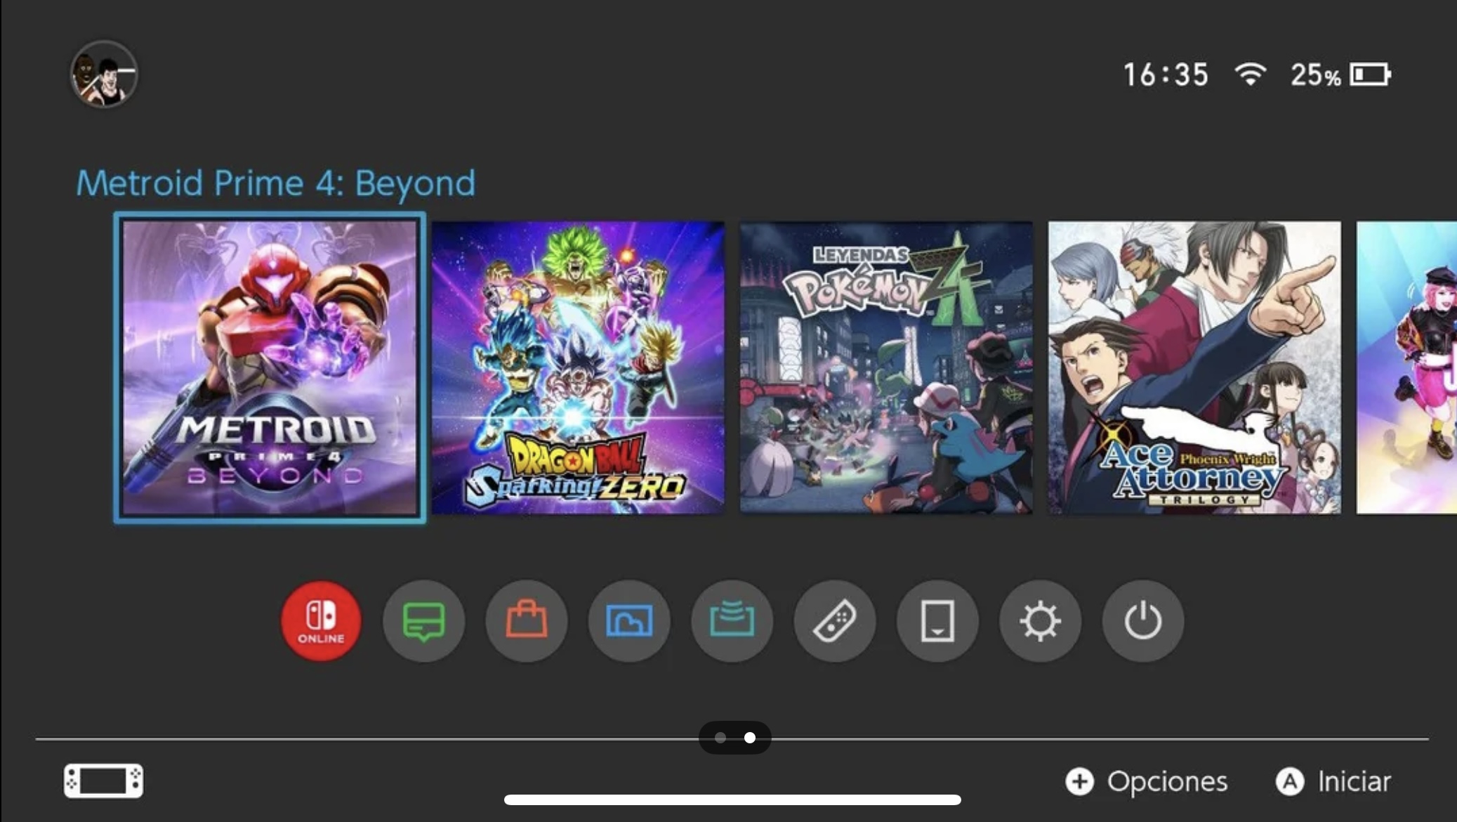Open the Controllers icon
This screenshot has width=1457, height=822.
[x=834, y=621]
